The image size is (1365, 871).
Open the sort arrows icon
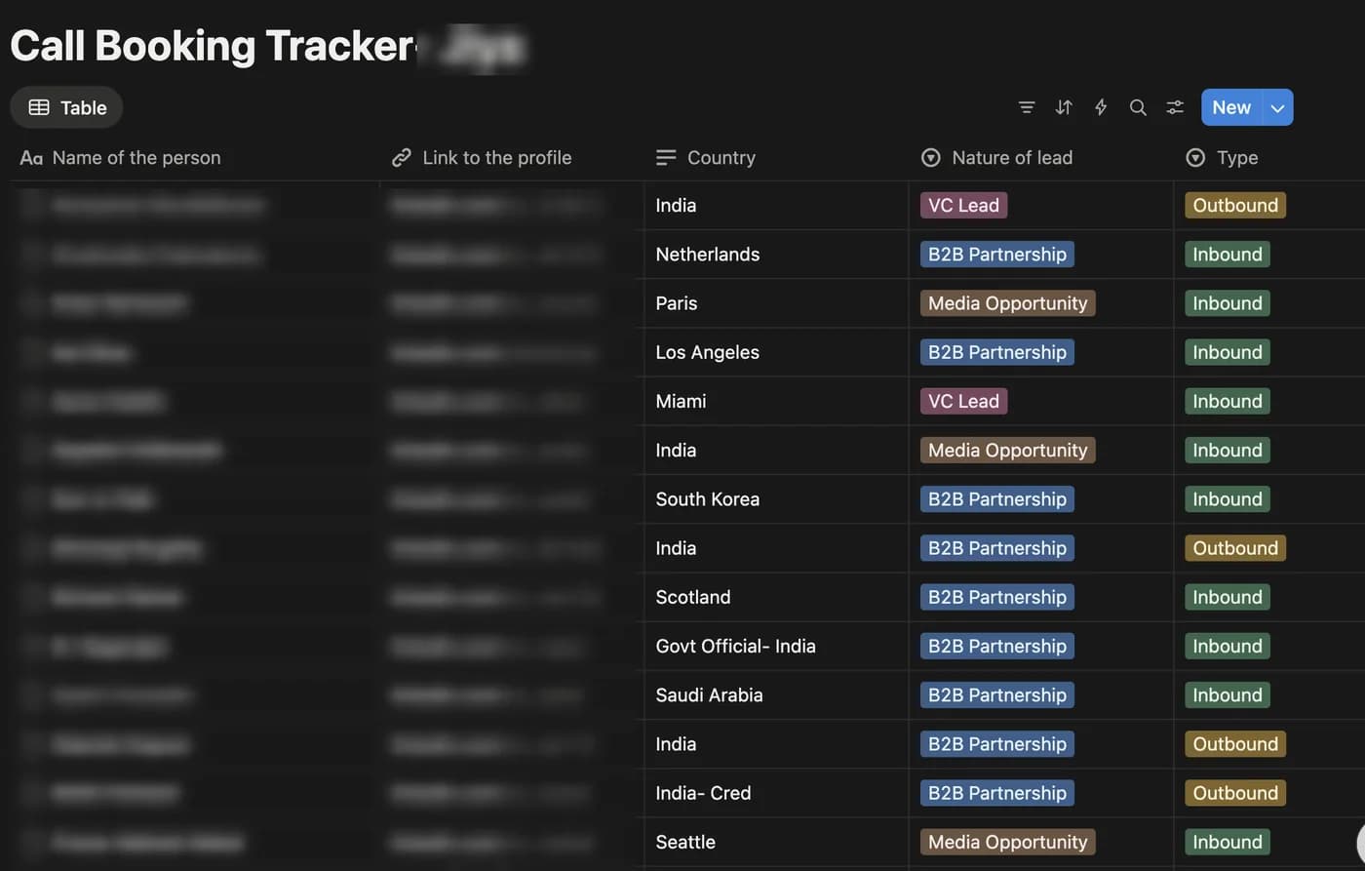pos(1064,107)
